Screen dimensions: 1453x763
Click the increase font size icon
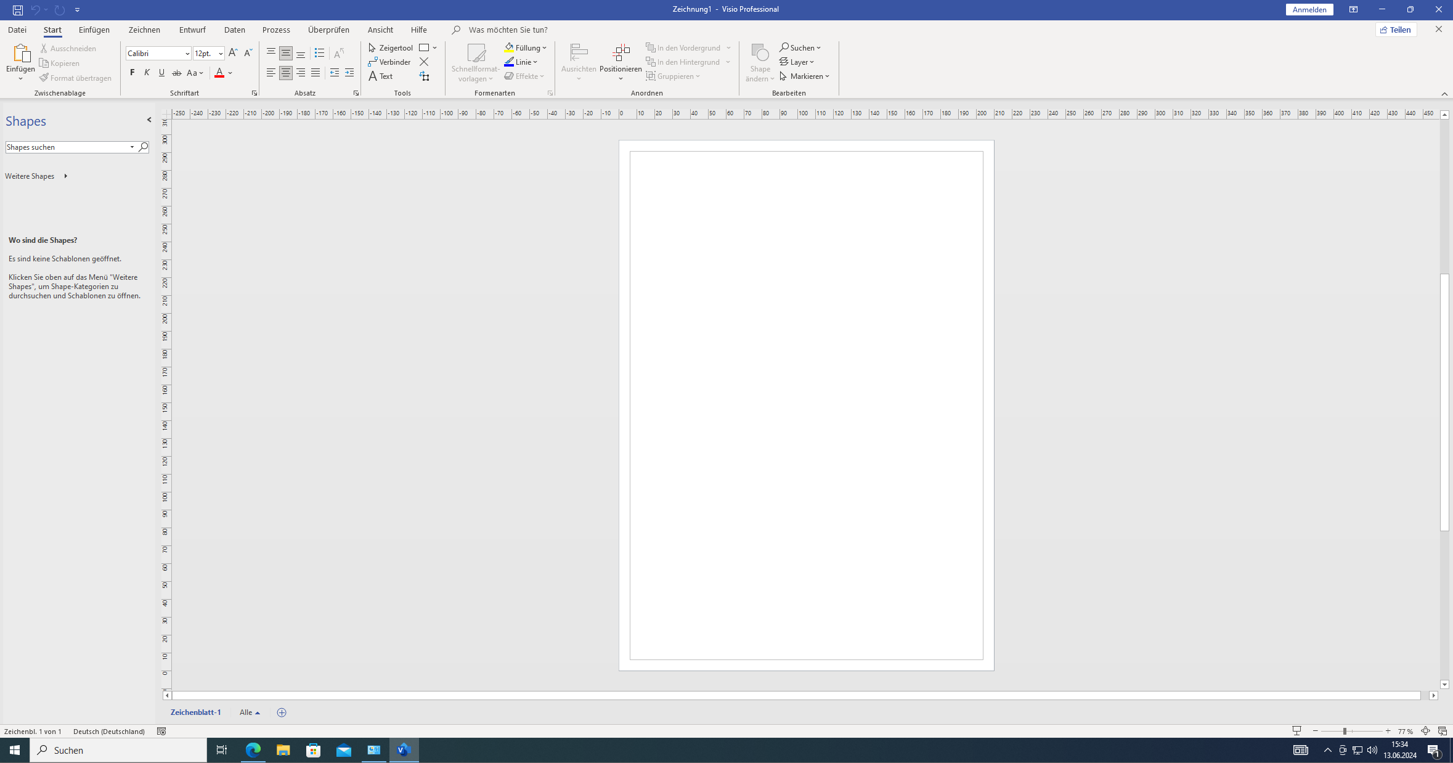click(x=232, y=54)
